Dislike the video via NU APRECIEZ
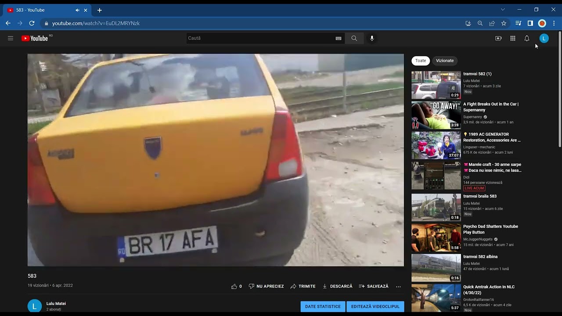Viewport: 562px width, 316px height. tap(266, 286)
